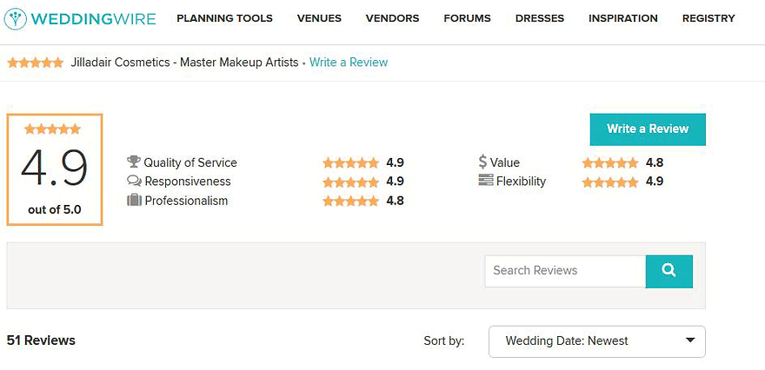The height and width of the screenshot is (370, 765).
Task: Open the Wedding Date: Newest sort dropdown
Action: pyautogui.click(x=596, y=341)
